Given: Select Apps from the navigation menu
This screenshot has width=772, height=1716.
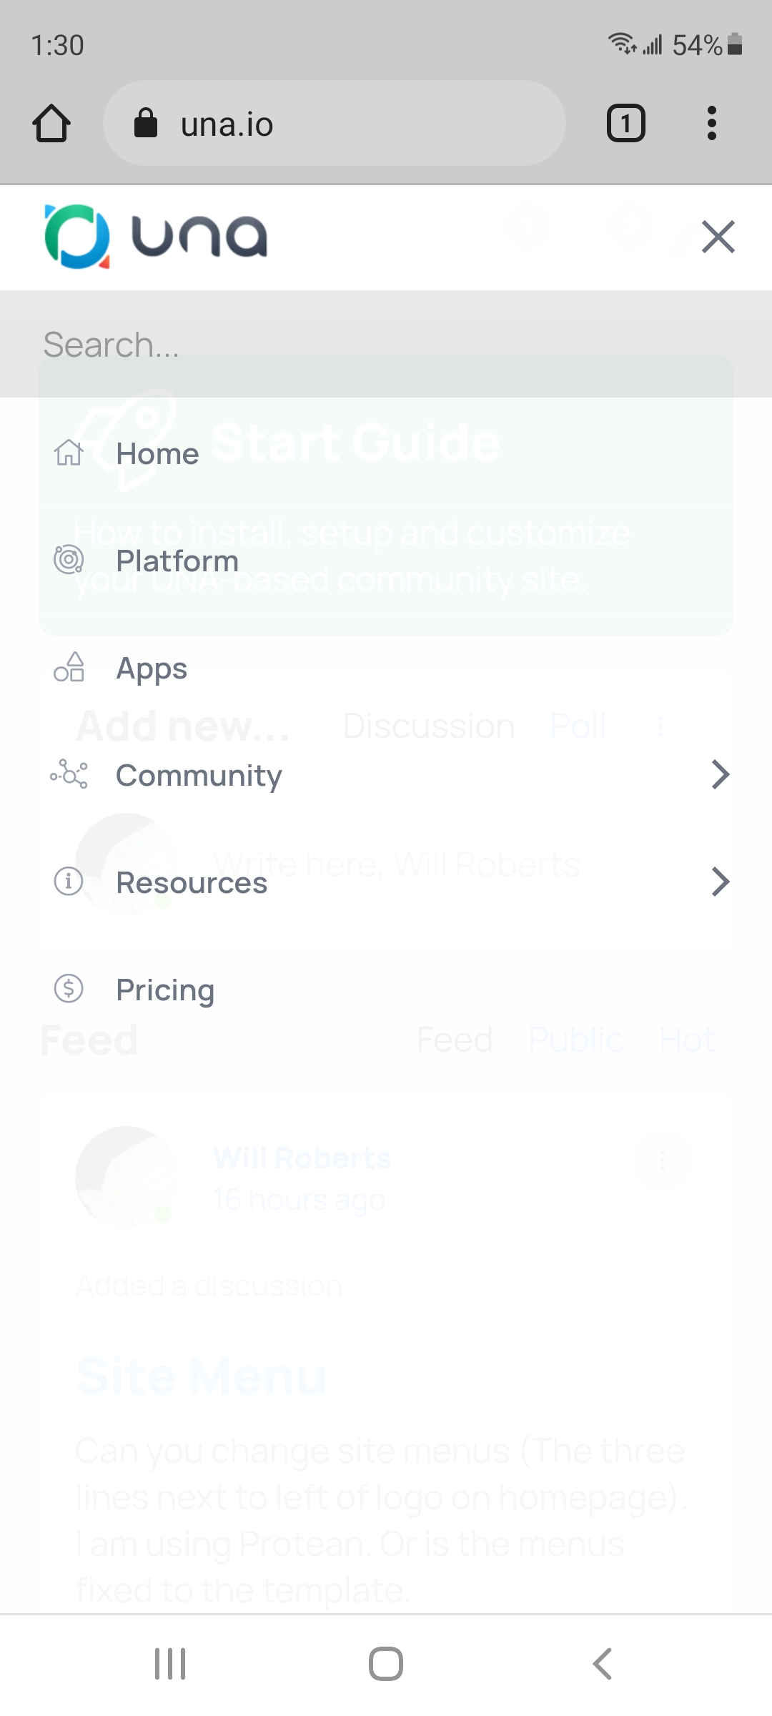Looking at the screenshot, I should (152, 669).
